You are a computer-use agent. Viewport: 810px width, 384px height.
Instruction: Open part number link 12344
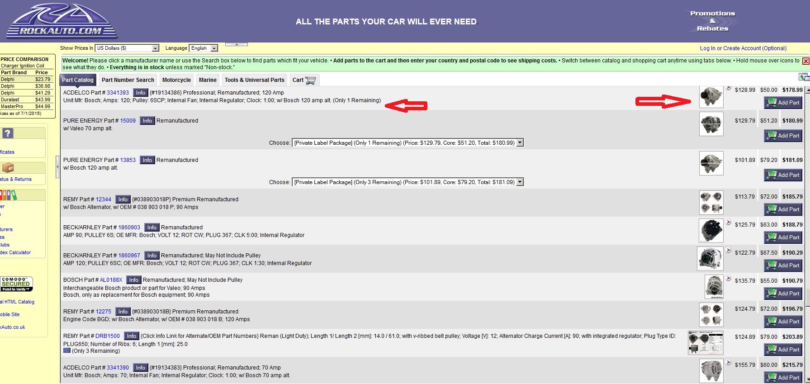104,199
